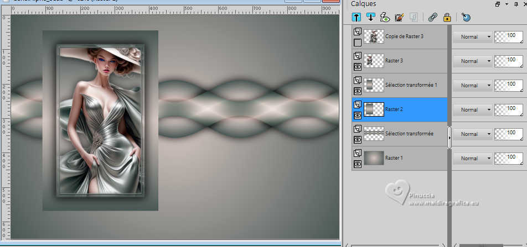Select the Copie de Raster 3 layer name
The image size is (527, 247).
(404, 36)
